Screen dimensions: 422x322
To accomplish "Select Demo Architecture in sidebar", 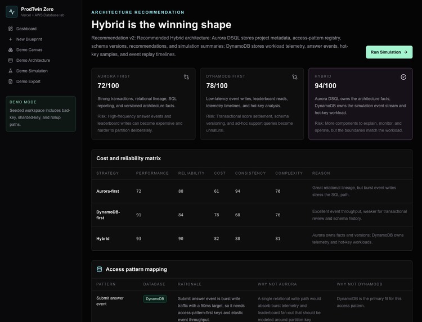I will coord(41,60).
